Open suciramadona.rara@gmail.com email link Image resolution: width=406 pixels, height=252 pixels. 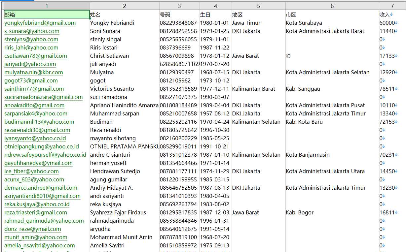click(x=44, y=97)
